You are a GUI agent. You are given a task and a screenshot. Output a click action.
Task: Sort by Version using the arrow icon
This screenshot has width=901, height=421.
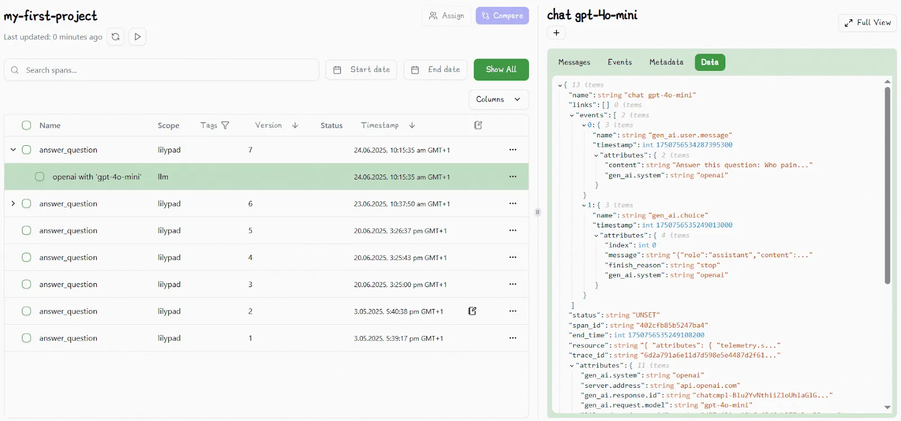pyautogui.click(x=295, y=126)
